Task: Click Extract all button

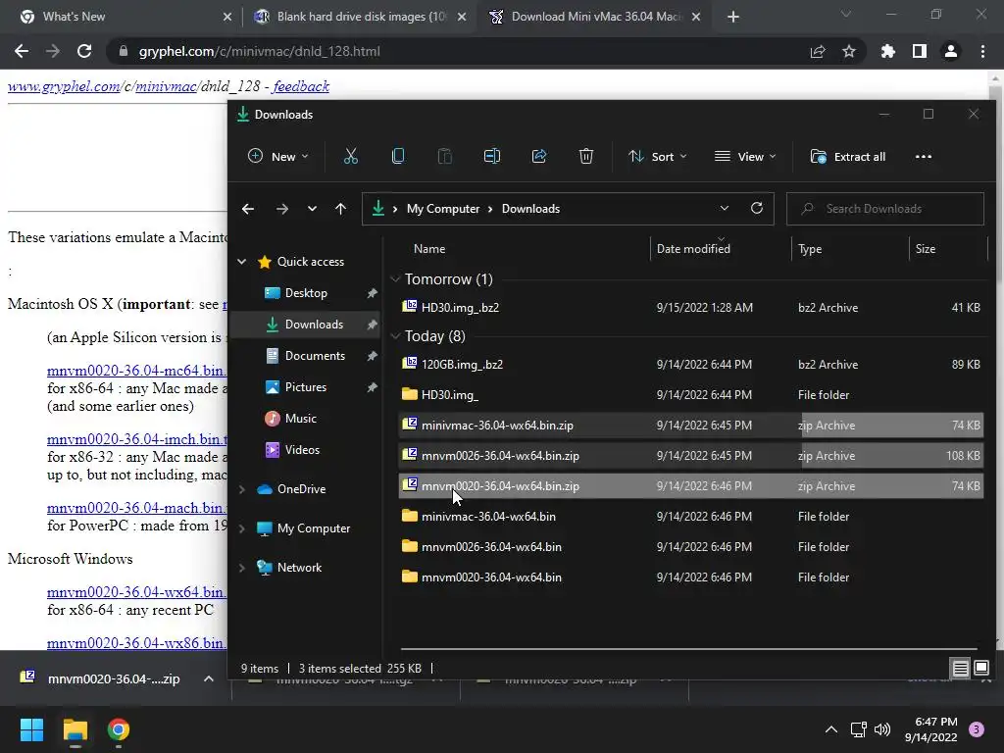Action: (848, 156)
